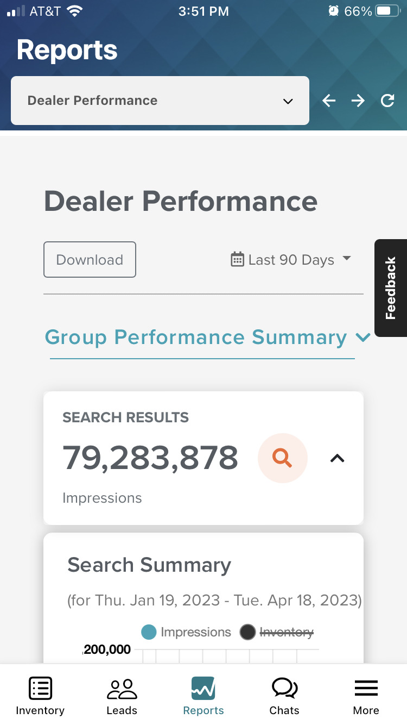Tap the forward arrow in Reports header

(358, 101)
